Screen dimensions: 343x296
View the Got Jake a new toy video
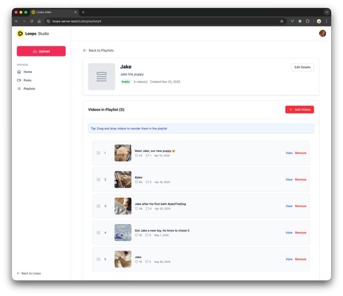289,233
